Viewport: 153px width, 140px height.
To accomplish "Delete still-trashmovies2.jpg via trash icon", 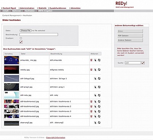I will tap(91, 106).
